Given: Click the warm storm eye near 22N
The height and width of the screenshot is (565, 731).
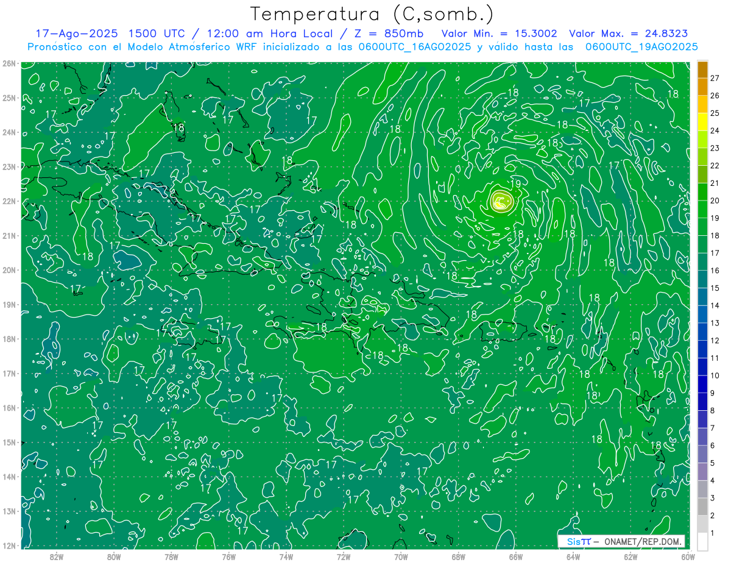Looking at the screenshot, I should coord(501,201).
